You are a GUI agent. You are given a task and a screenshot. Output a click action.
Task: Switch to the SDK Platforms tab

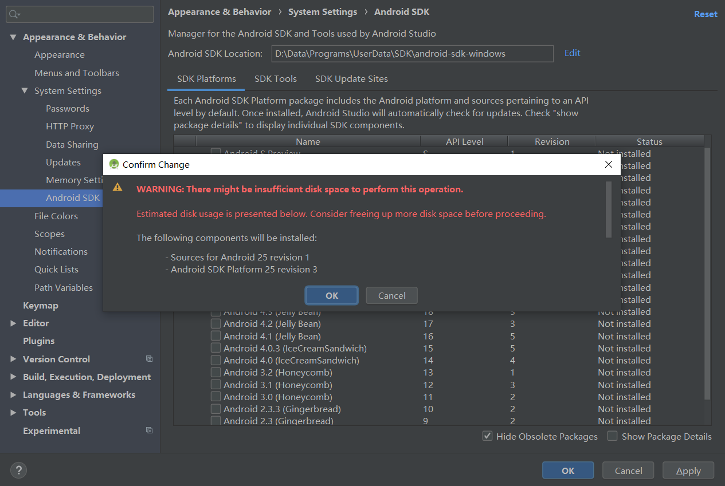(x=206, y=79)
